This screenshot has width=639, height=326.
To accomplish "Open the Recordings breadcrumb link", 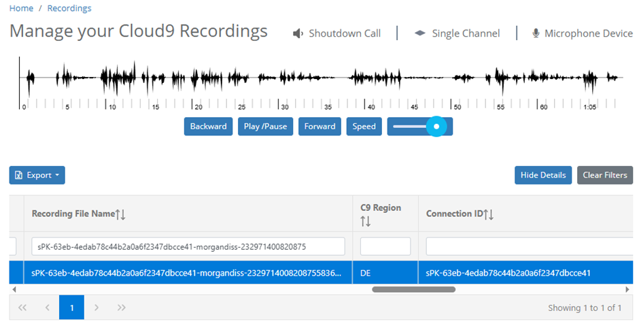I will point(69,8).
